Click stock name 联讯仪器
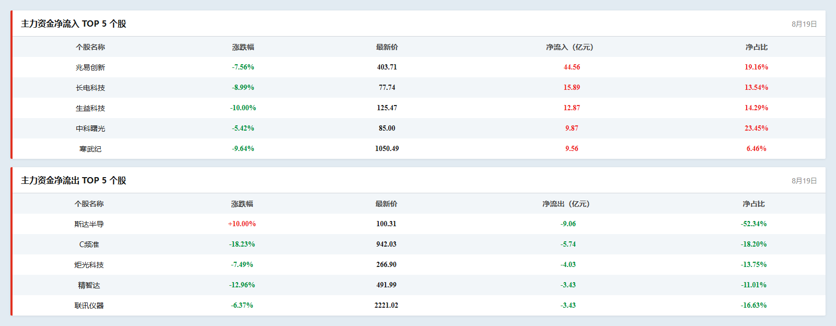This screenshot has height=326, width=836. pyautogui.click(x=89, y=306)
